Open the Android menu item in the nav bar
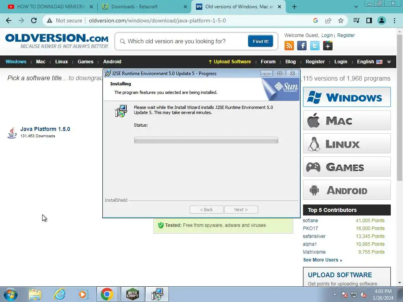Viewport: 403px width, 302px height. (112, 62)
